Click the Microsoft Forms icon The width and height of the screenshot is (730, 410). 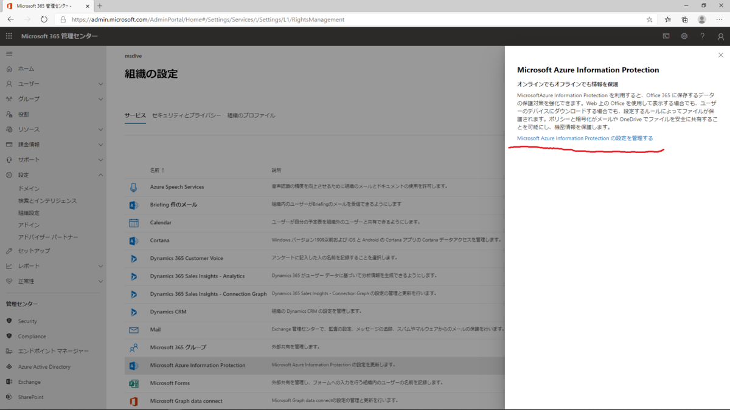point(133,383)
